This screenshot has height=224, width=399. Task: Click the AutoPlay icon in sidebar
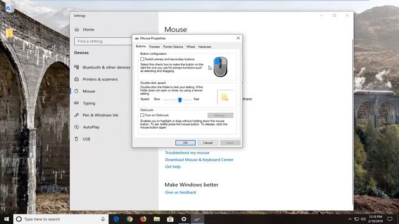(x=76, y=127)
